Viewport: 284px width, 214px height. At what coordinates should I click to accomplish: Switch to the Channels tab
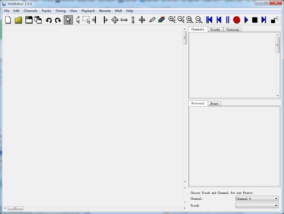pos(198,29)
